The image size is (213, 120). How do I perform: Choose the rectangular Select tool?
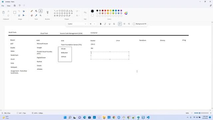[15, 12]
